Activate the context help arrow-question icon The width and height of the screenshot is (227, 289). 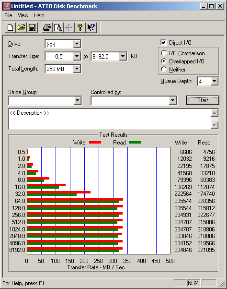click(x=91, y=28)
